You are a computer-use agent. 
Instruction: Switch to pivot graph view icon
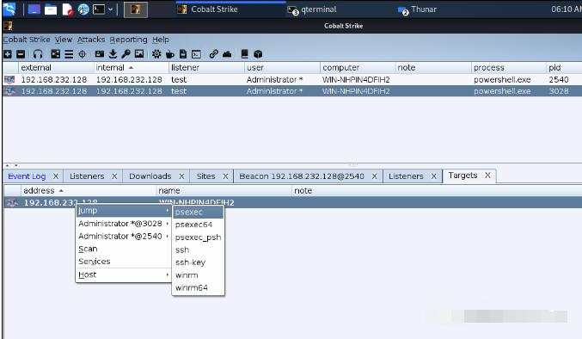55,54
